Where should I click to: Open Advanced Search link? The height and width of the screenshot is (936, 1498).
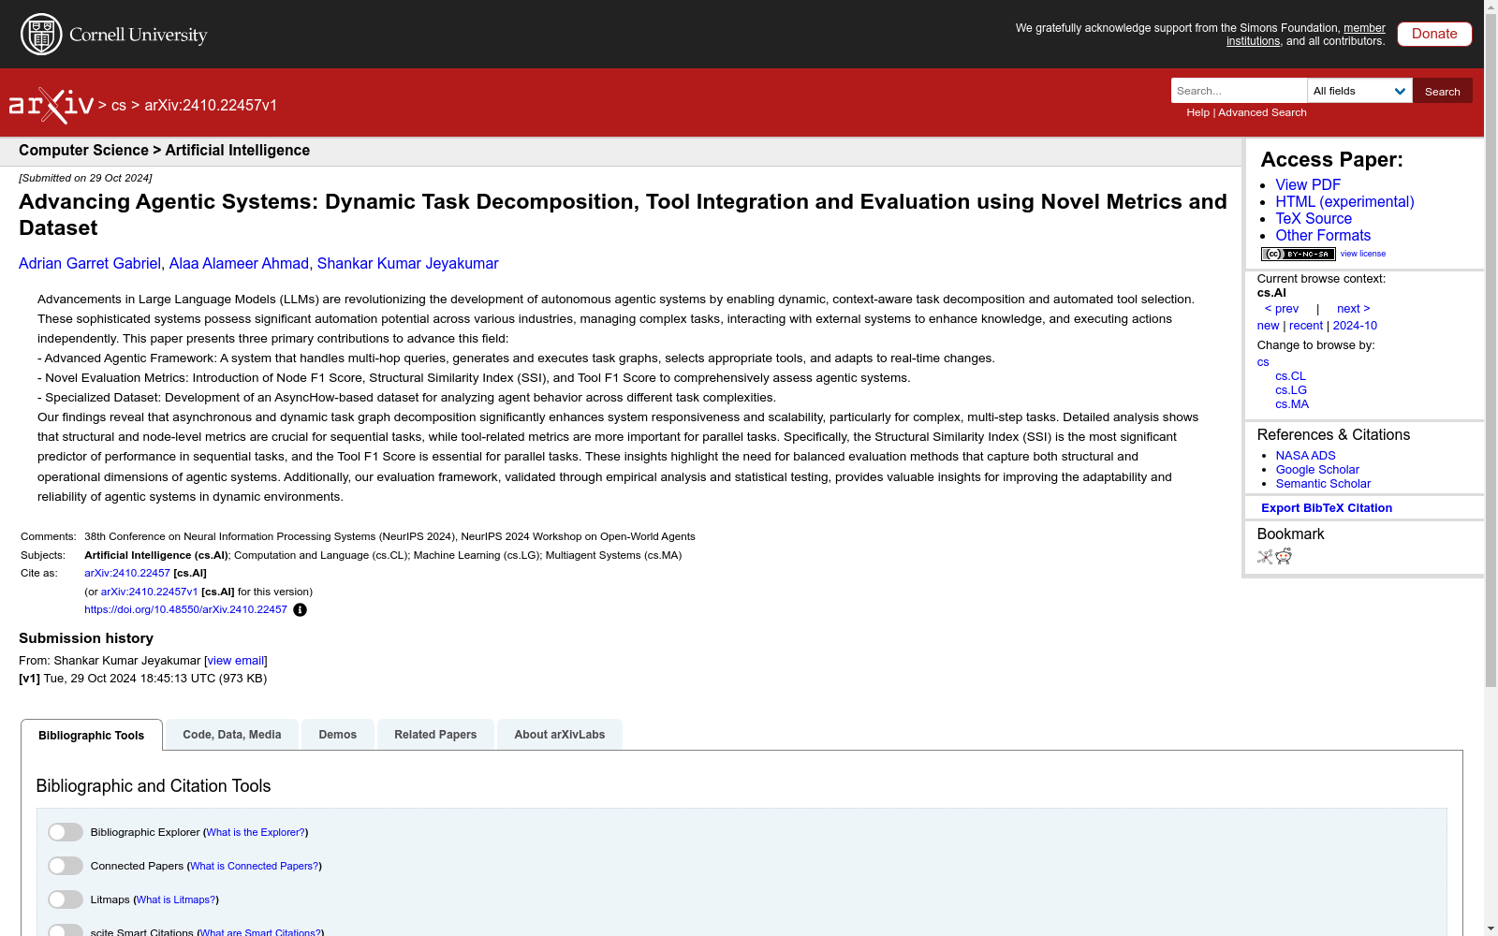(x=1262, y=112)
